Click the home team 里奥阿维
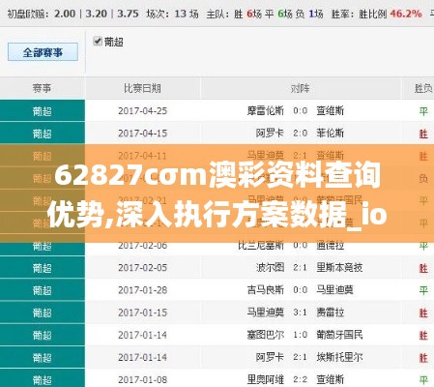Viewport: 434px width, 387px height. (266, 379)
